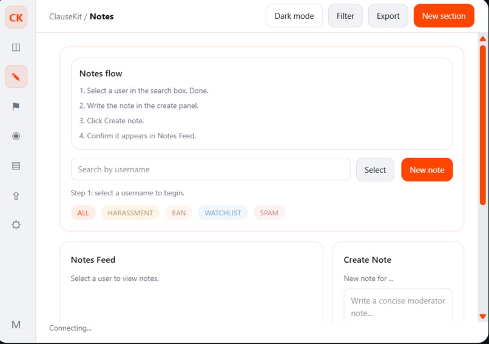Click the Select button

(x=375, y=170)
